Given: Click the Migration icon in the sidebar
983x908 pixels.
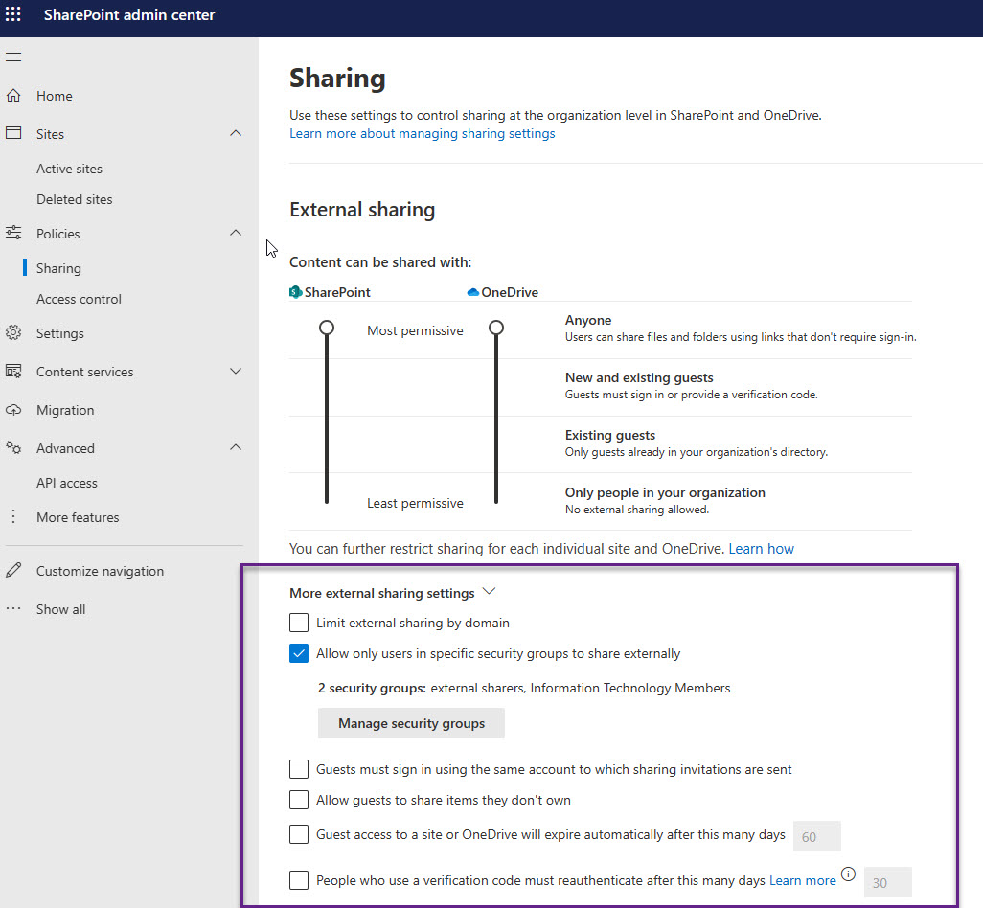Looking at the screenshot, I should [13, 409].
